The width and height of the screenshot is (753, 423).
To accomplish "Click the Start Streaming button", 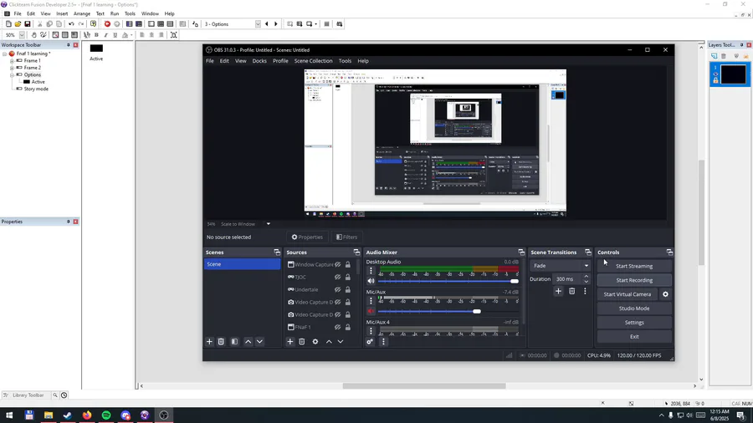I will click(634, 266).
